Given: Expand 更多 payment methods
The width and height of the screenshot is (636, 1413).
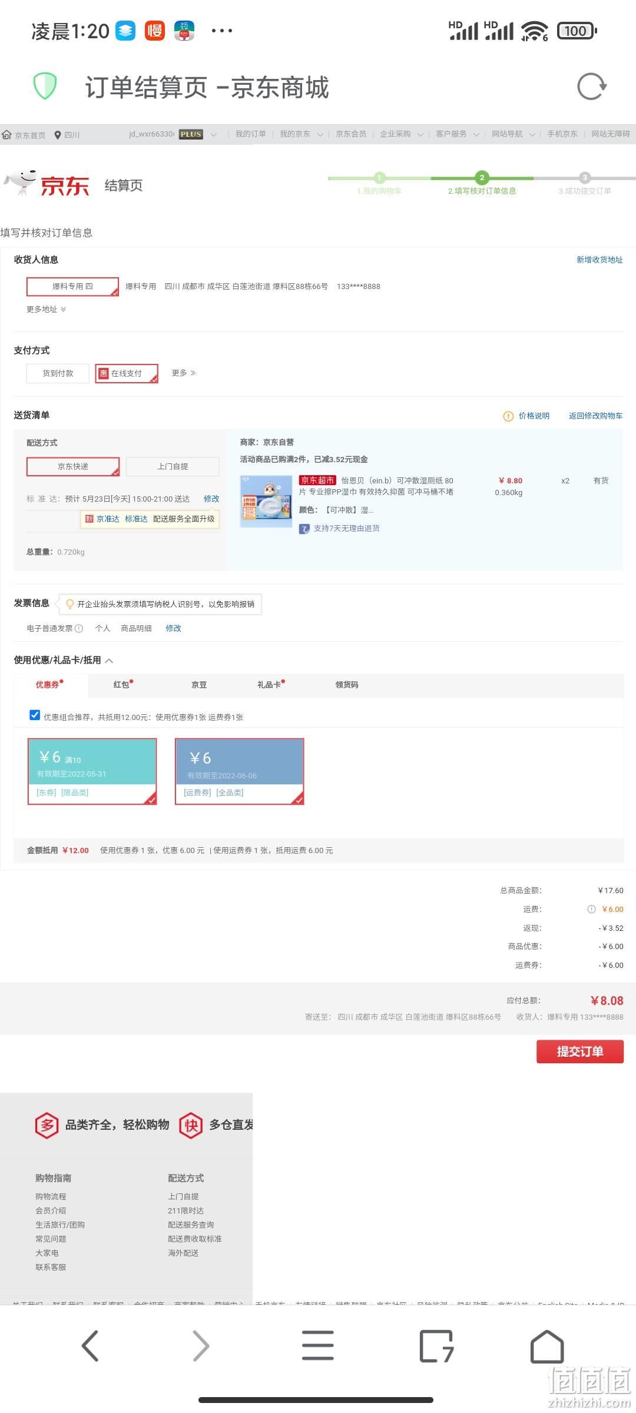Looking at the screenshot, I should tap(184, 373).
